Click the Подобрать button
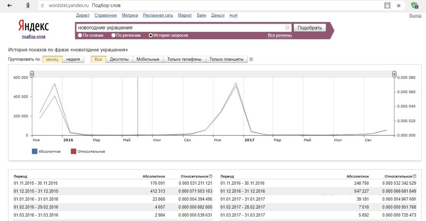The height and width of the screenshot is (221, 426). (310, 28)
